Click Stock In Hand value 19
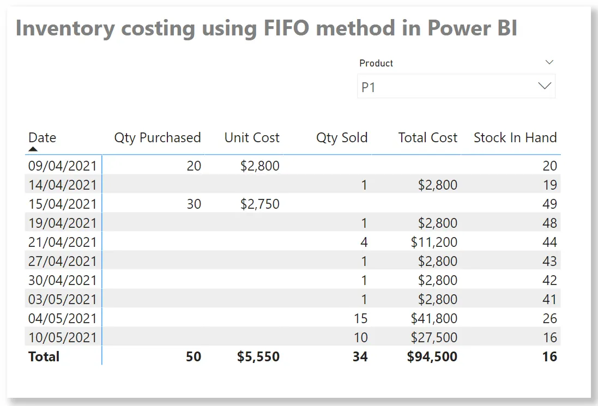This screenshot has height=406, width=598. (x=549, y=185)
